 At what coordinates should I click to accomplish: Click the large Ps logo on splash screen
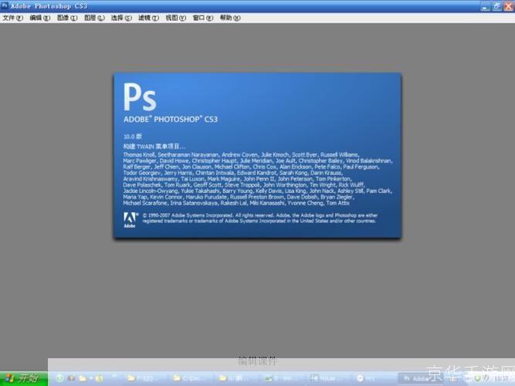[140, 96]
